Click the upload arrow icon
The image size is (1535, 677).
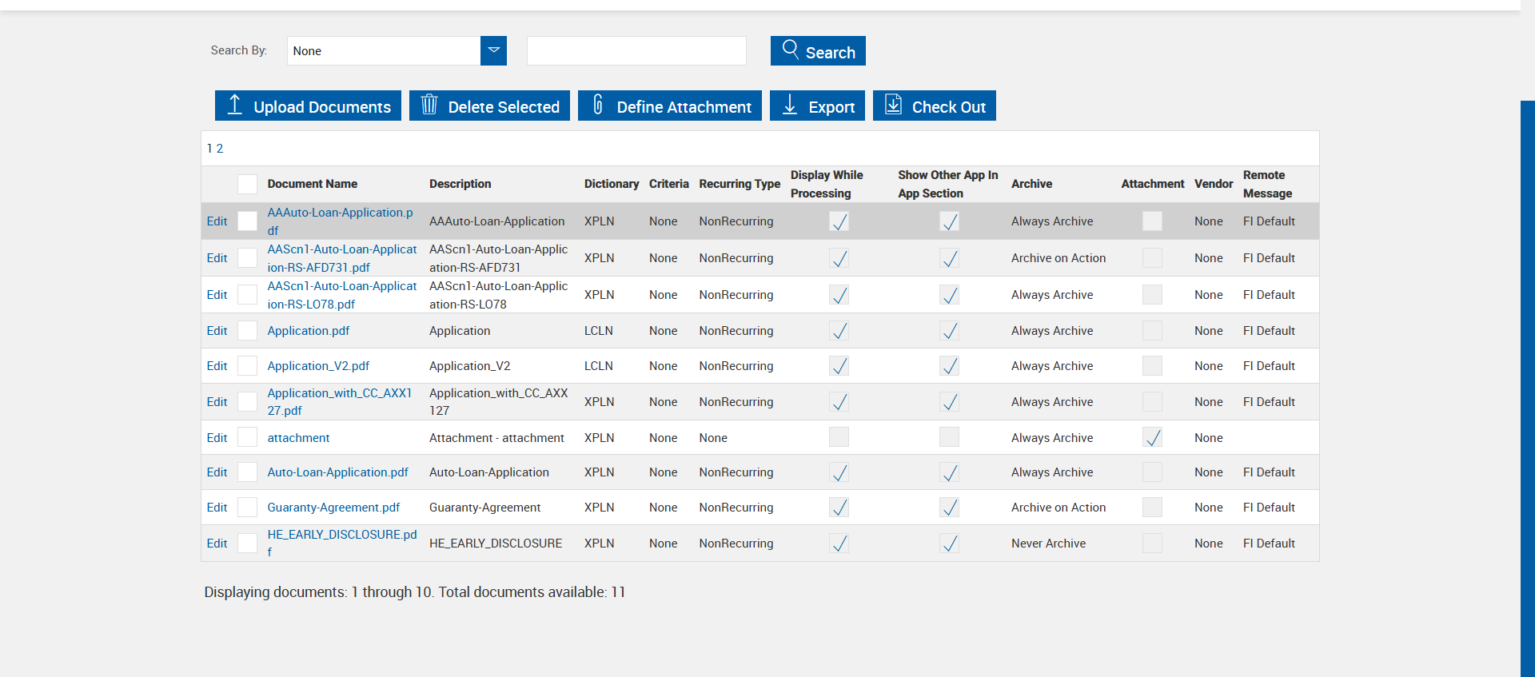(x=234, y=105)
